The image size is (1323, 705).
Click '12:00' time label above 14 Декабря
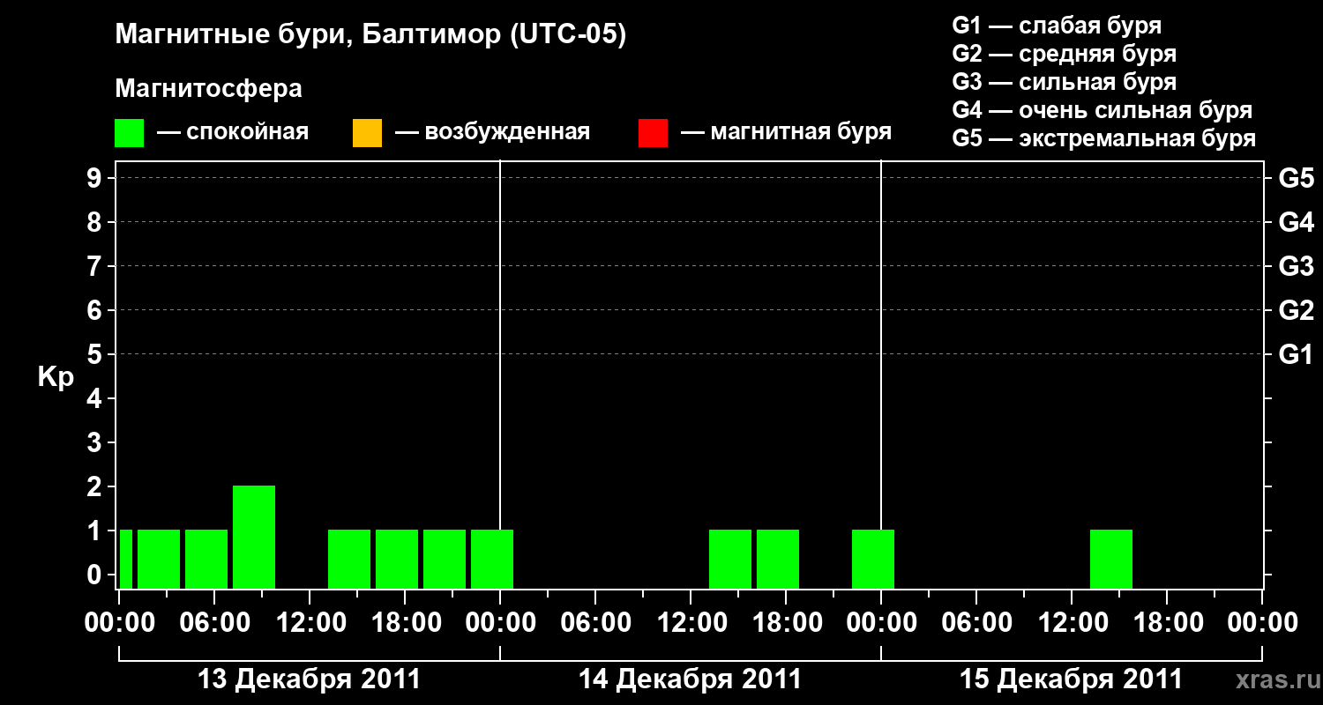coord(691,623)
